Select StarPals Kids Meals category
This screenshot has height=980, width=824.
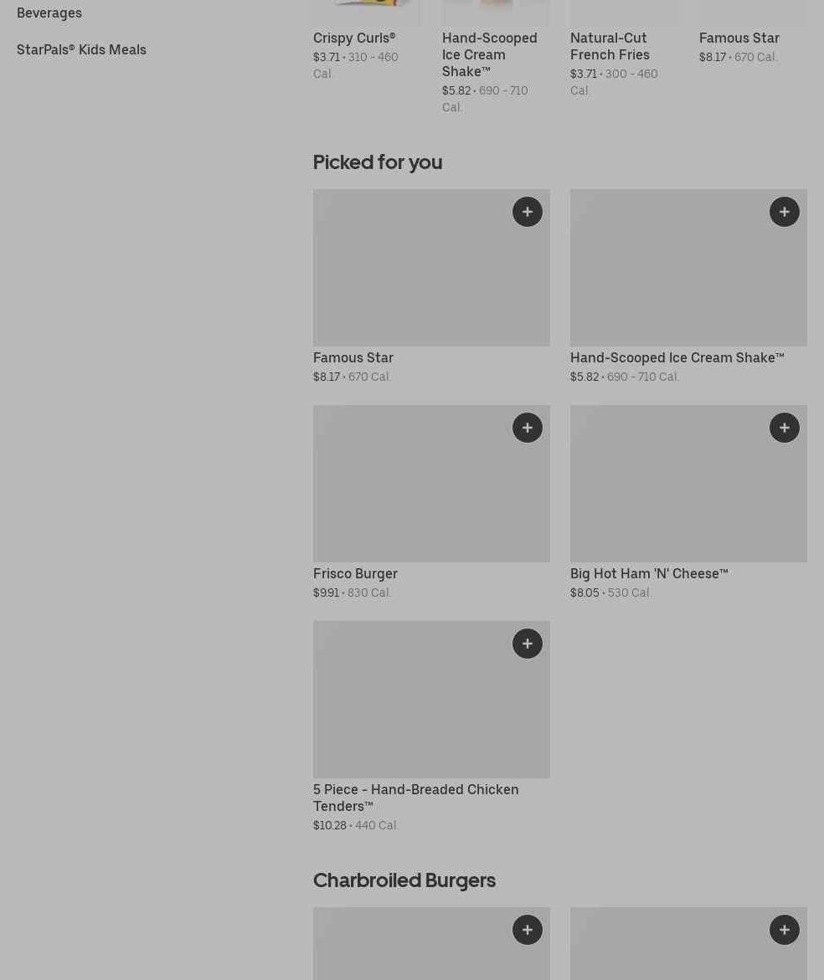(81, 49)
